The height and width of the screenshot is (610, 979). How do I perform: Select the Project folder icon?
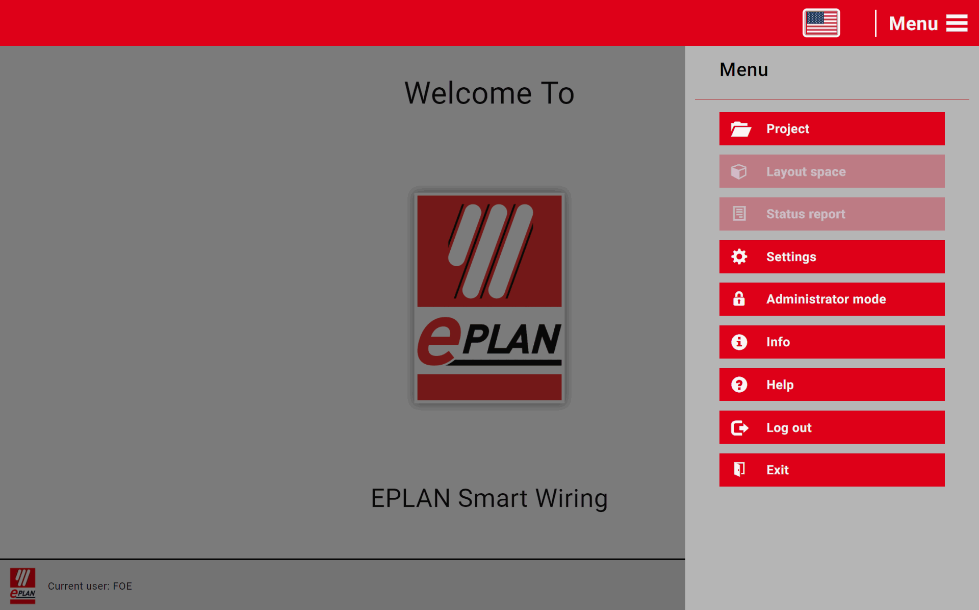pyautogui.click(x=740, y=129)
